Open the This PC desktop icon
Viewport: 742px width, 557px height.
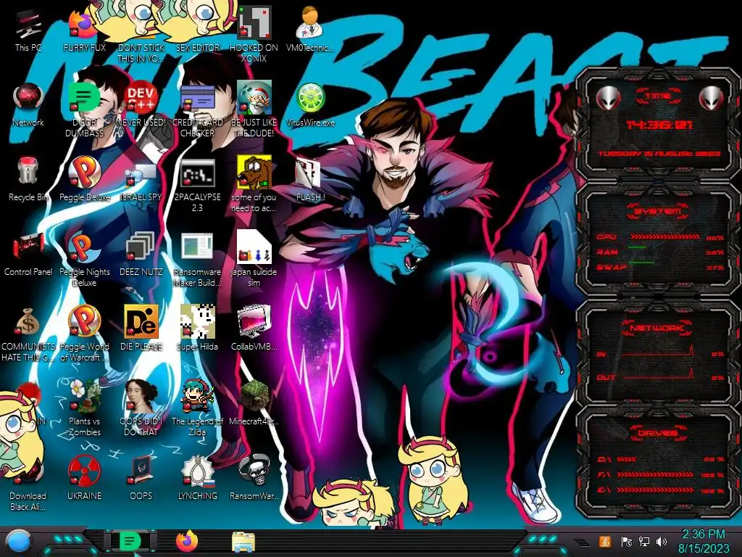click(x=28, y=25)
